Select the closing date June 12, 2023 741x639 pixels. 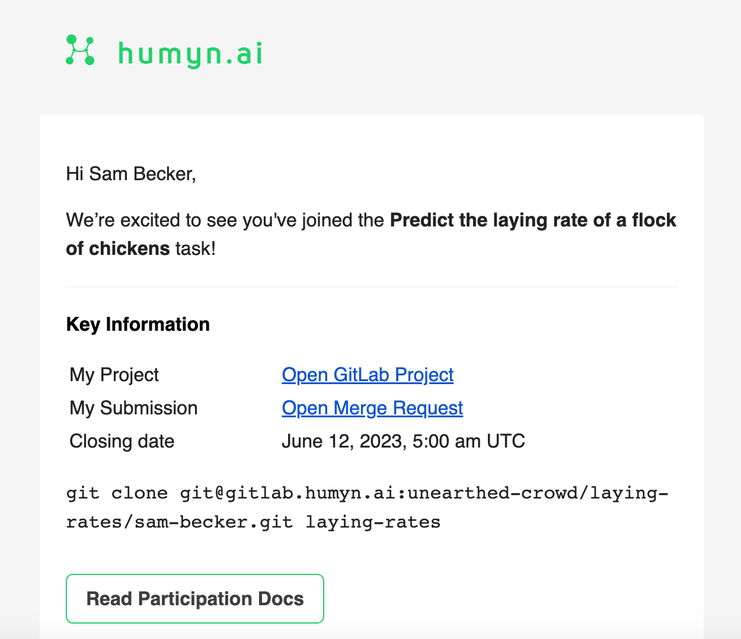coord(404,441)
